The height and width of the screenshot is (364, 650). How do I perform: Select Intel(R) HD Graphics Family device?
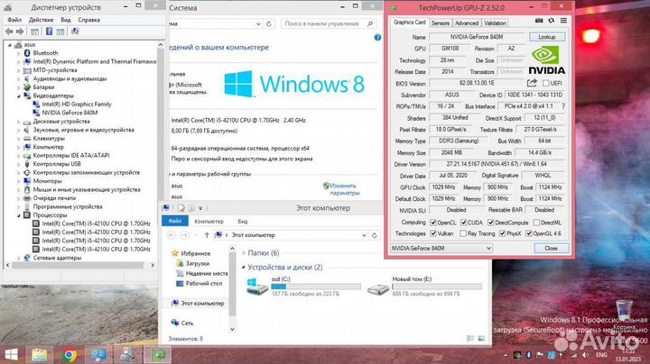pos(76,105)
